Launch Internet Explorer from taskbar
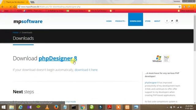Viewport: 196px width, 110px height. tap(21, 107)
